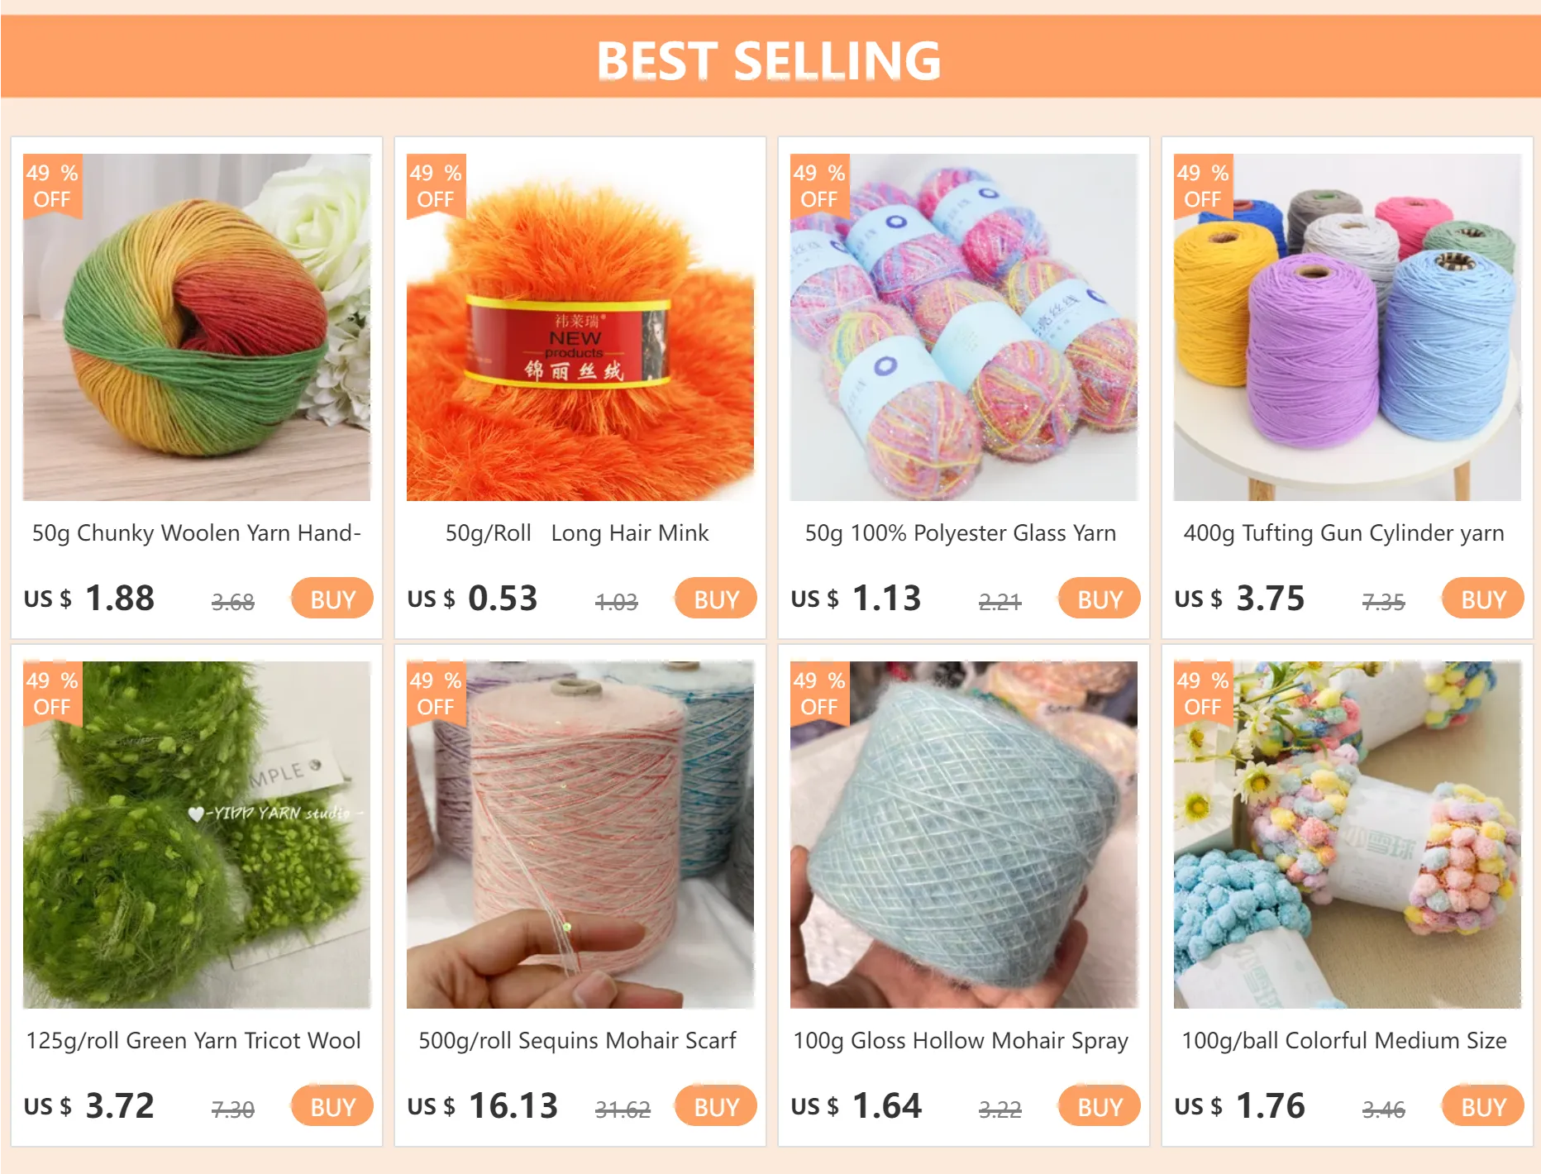The width and height of the screenshot is (1541, 1174).
Task: Buy the 100g/ball Colorful Medium Size yarn
Action: [x=1483, y=1106]
